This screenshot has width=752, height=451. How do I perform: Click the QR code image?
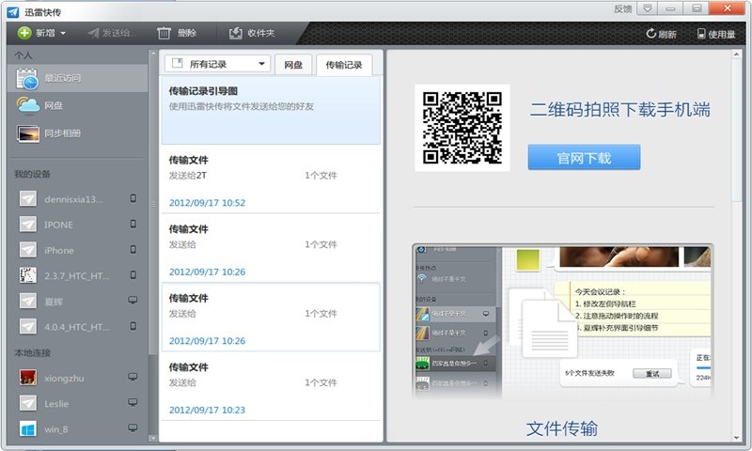(x=462, y=128)
